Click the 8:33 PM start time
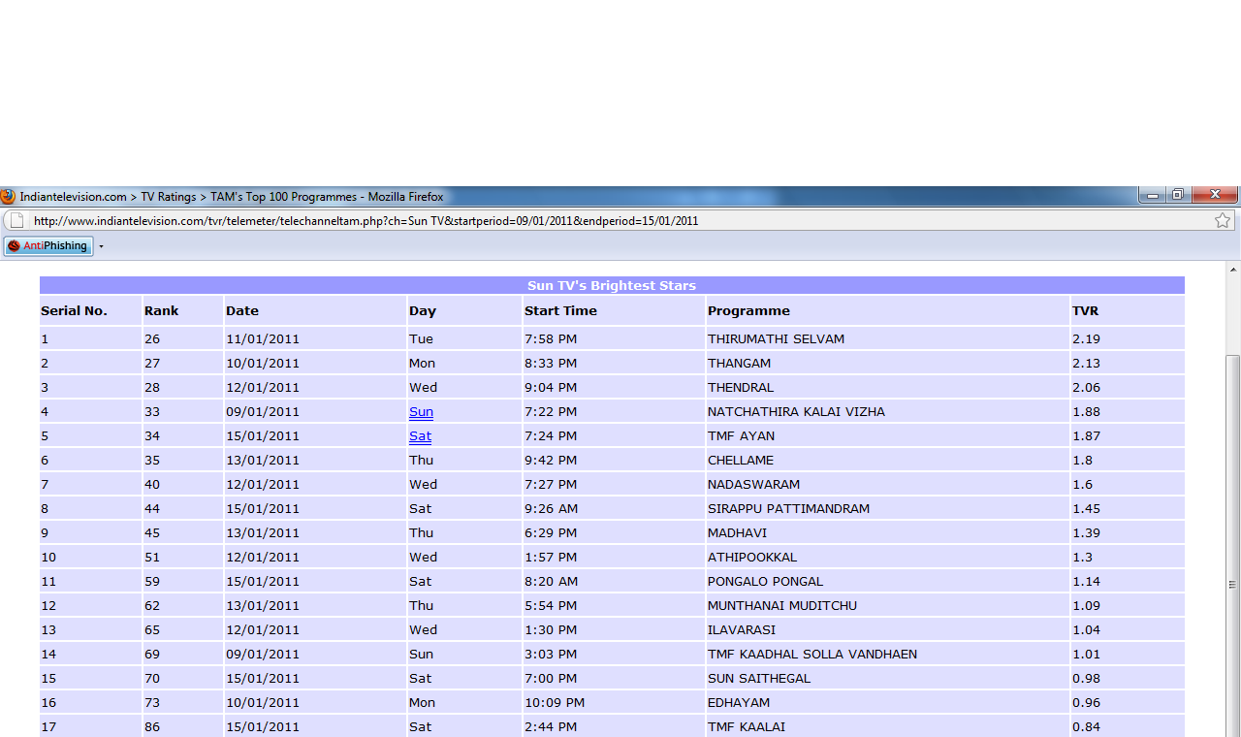The height and width of the screenshot is (737, 1241). (551, 364)
